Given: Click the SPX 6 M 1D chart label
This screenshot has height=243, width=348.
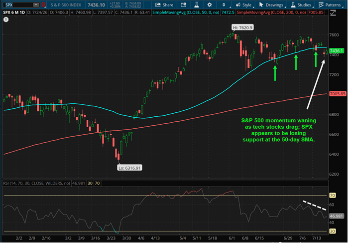Looking at the screenshot, I should [x=14, y=12].
